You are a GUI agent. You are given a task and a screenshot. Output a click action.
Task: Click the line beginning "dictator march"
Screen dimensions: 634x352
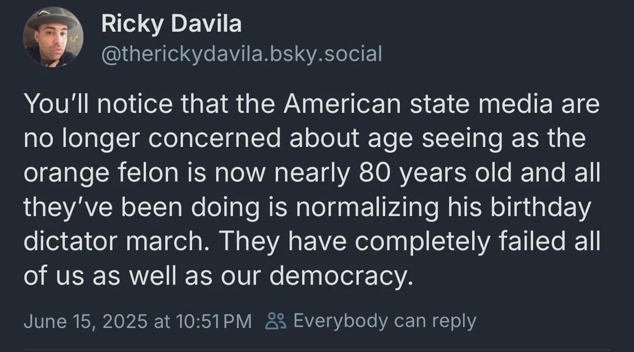click(x=311, y=242)
